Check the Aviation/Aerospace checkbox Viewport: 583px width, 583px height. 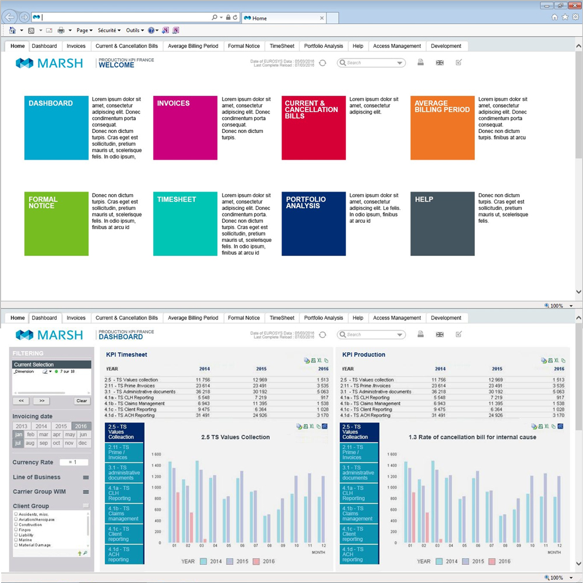[x=16, y=519]
